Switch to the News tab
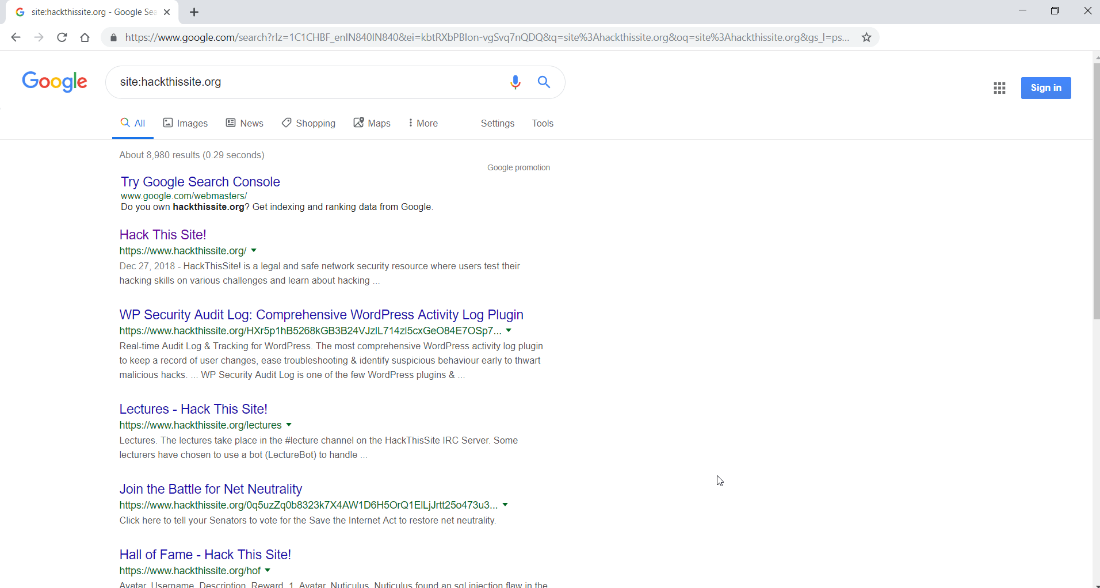The image size is (1100, 588). point(245,123)
